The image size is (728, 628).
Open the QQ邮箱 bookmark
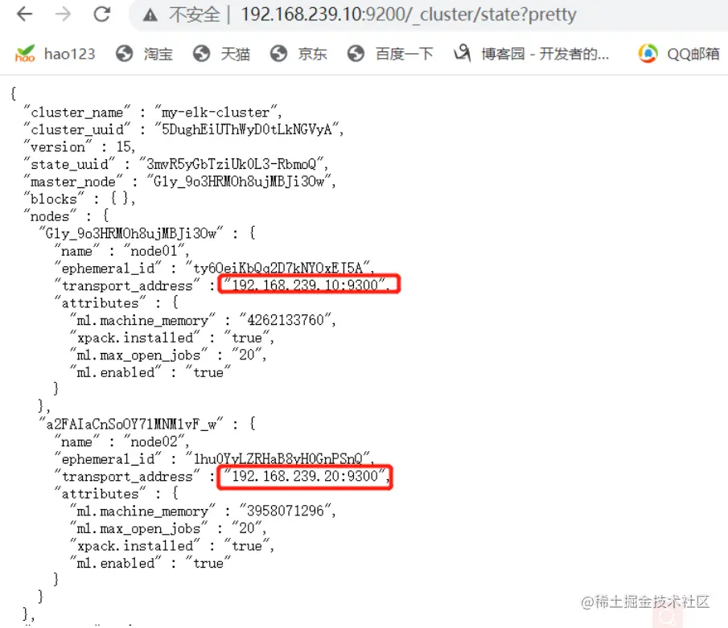679,54
